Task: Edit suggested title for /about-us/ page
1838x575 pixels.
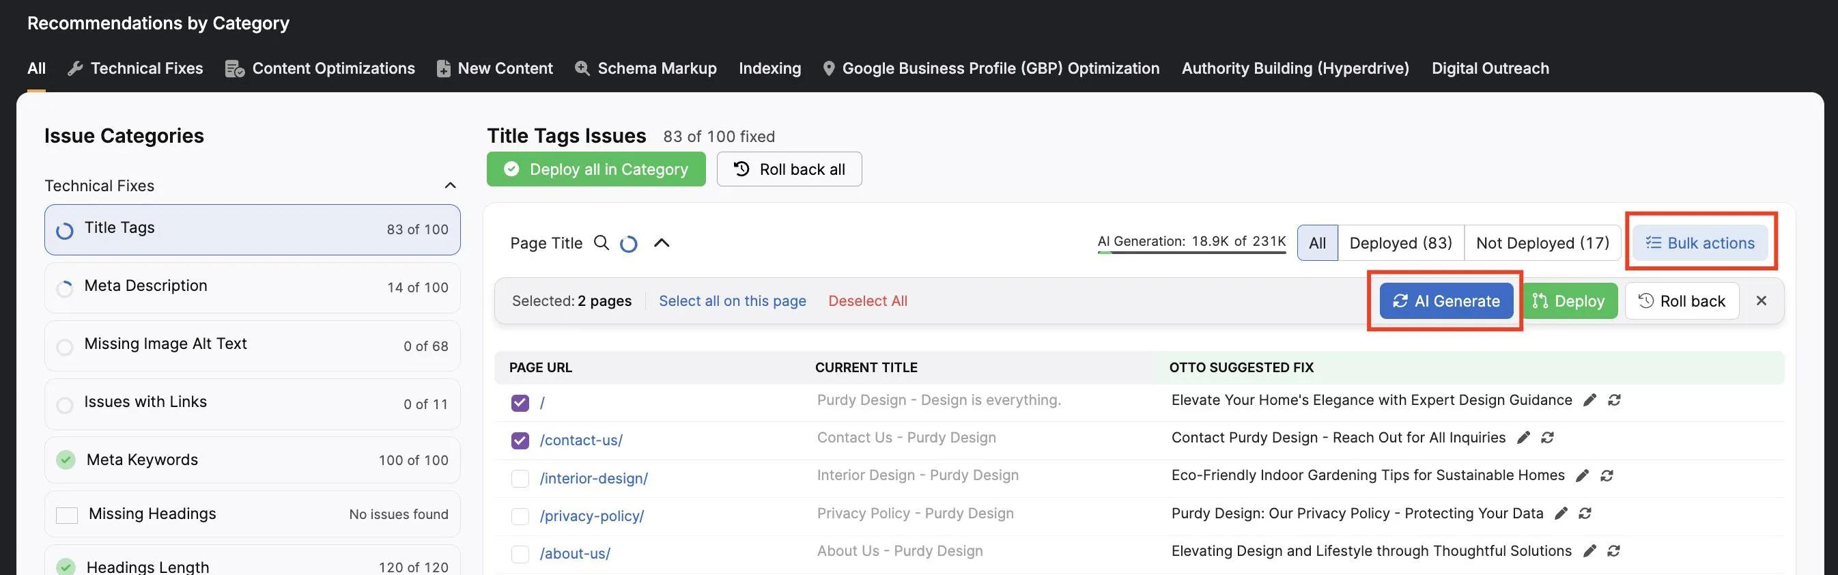Action: (x=1589, y=550)
